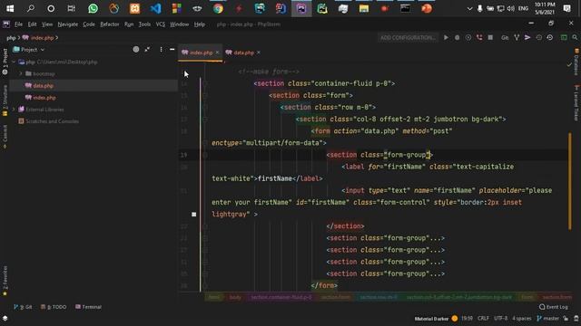Click the Git push arrow icon
The image size is (581, 326).
(527, 38)
